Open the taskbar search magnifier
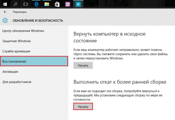Screen dimensions: 175x120 (x=15, y=4)
